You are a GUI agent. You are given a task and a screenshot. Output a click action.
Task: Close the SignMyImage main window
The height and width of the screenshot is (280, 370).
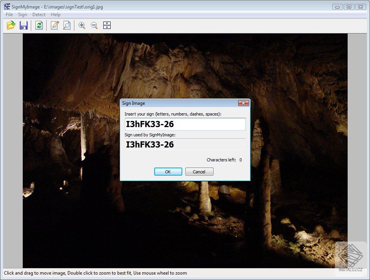tap(361, 7)
